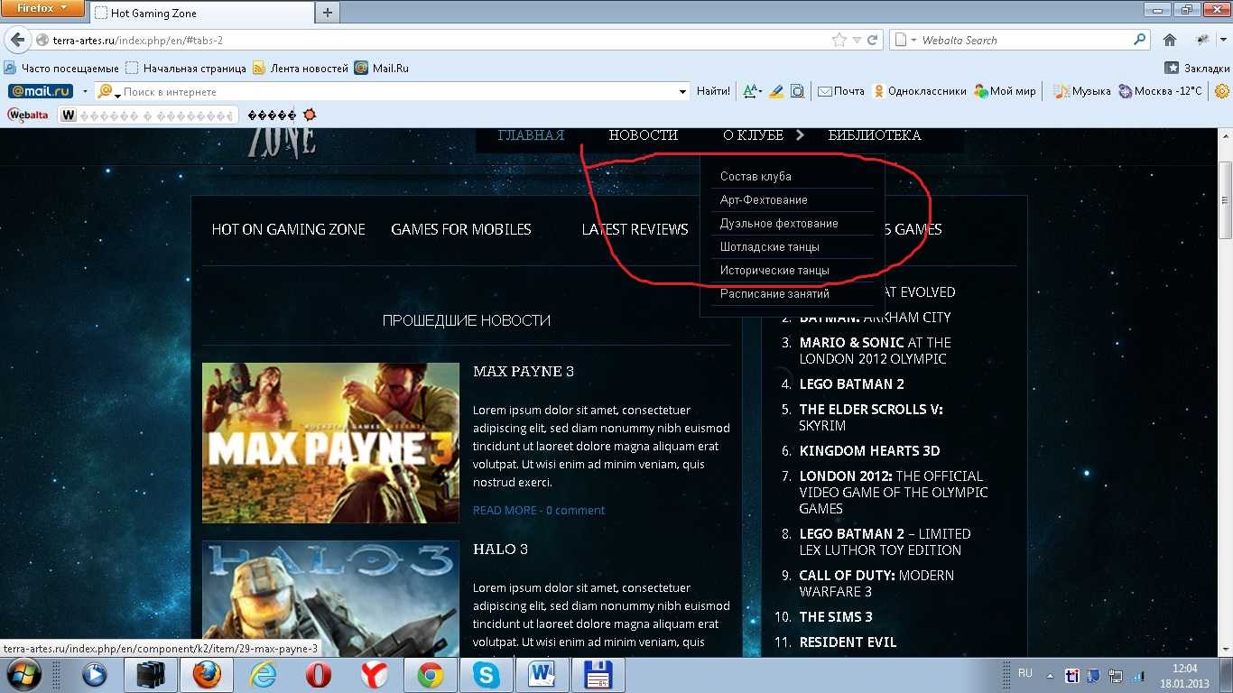Switch to HOT ON GAMING ZONE tab
This screenshot has width=1233, height=693.
pos(288,229)
